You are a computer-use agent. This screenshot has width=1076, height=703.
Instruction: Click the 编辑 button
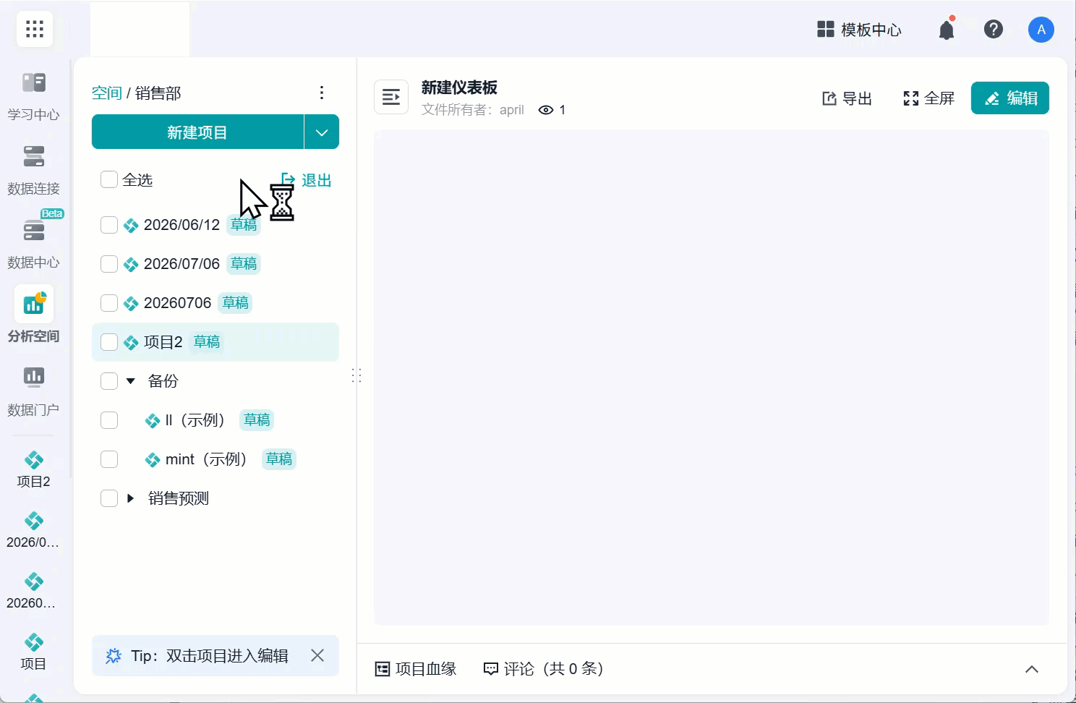pos(1010,98)
